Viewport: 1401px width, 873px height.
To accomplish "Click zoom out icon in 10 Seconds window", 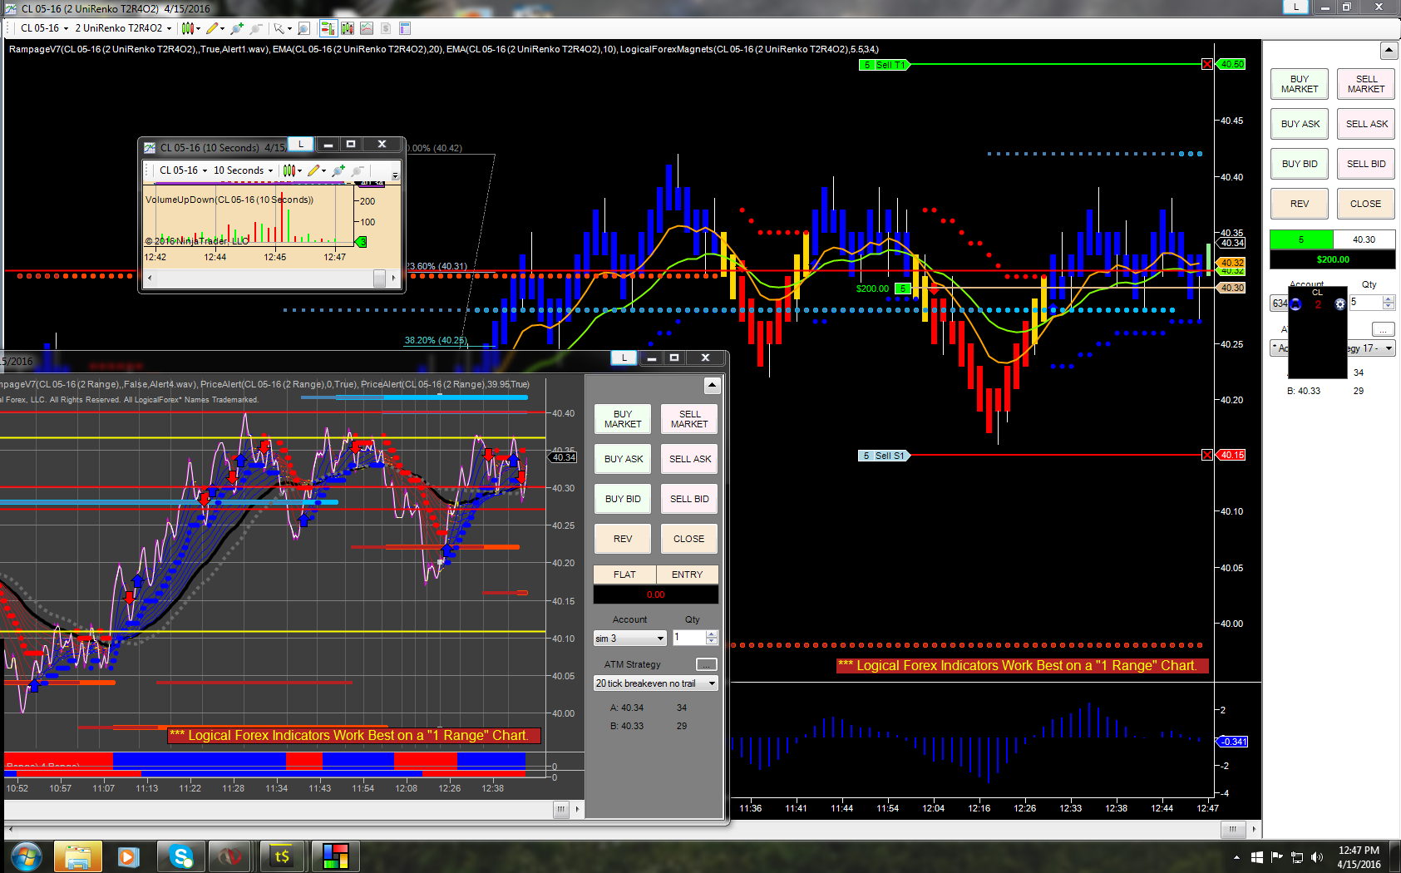I will 358,170.
